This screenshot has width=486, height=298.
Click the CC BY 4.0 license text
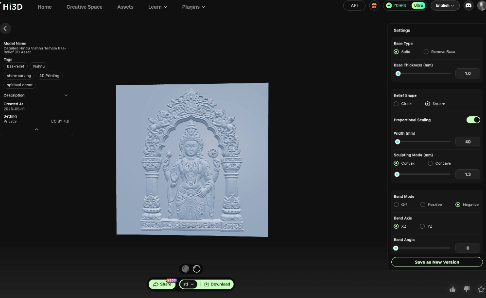point(60,121)
